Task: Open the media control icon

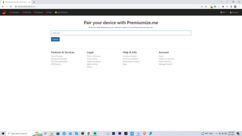Action: [227, 6]
